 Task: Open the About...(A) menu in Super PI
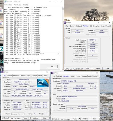(x=17, y=5)
